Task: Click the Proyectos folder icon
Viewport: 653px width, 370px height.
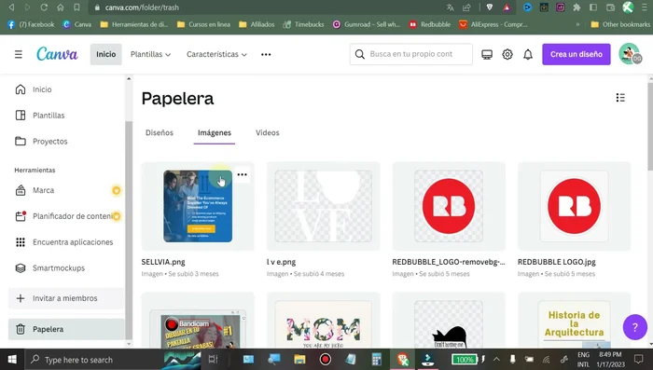Action: click(21, 141)
